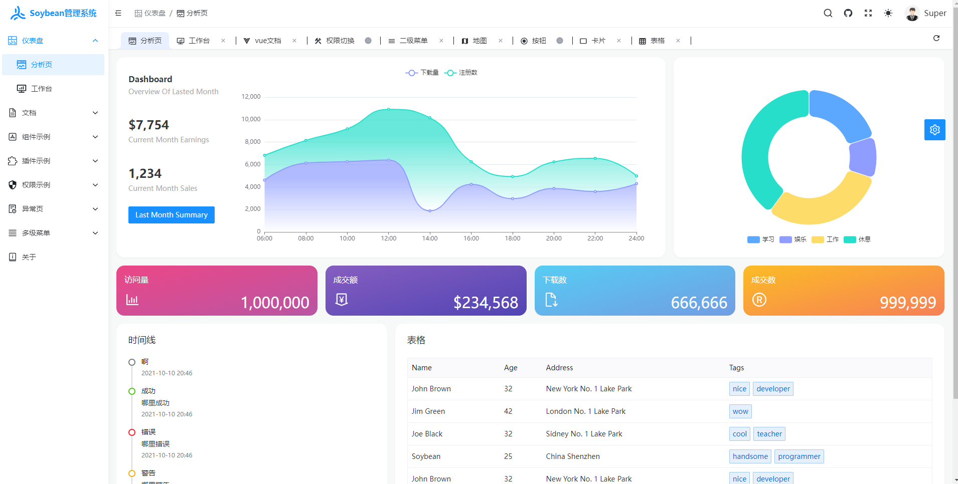
Task: Open the GitHub repository icon
Action: (x=848, y=13)
